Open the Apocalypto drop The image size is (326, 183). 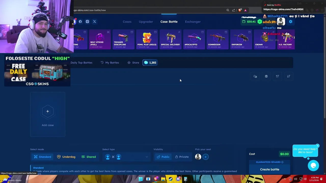[194, 39]
